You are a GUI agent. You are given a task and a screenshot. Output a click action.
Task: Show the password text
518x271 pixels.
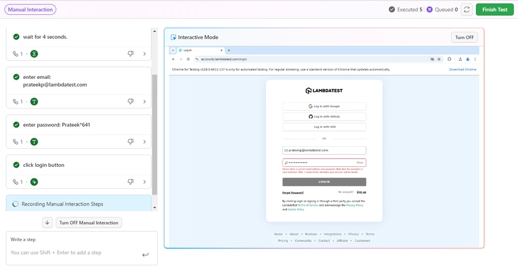click(360, 162)
